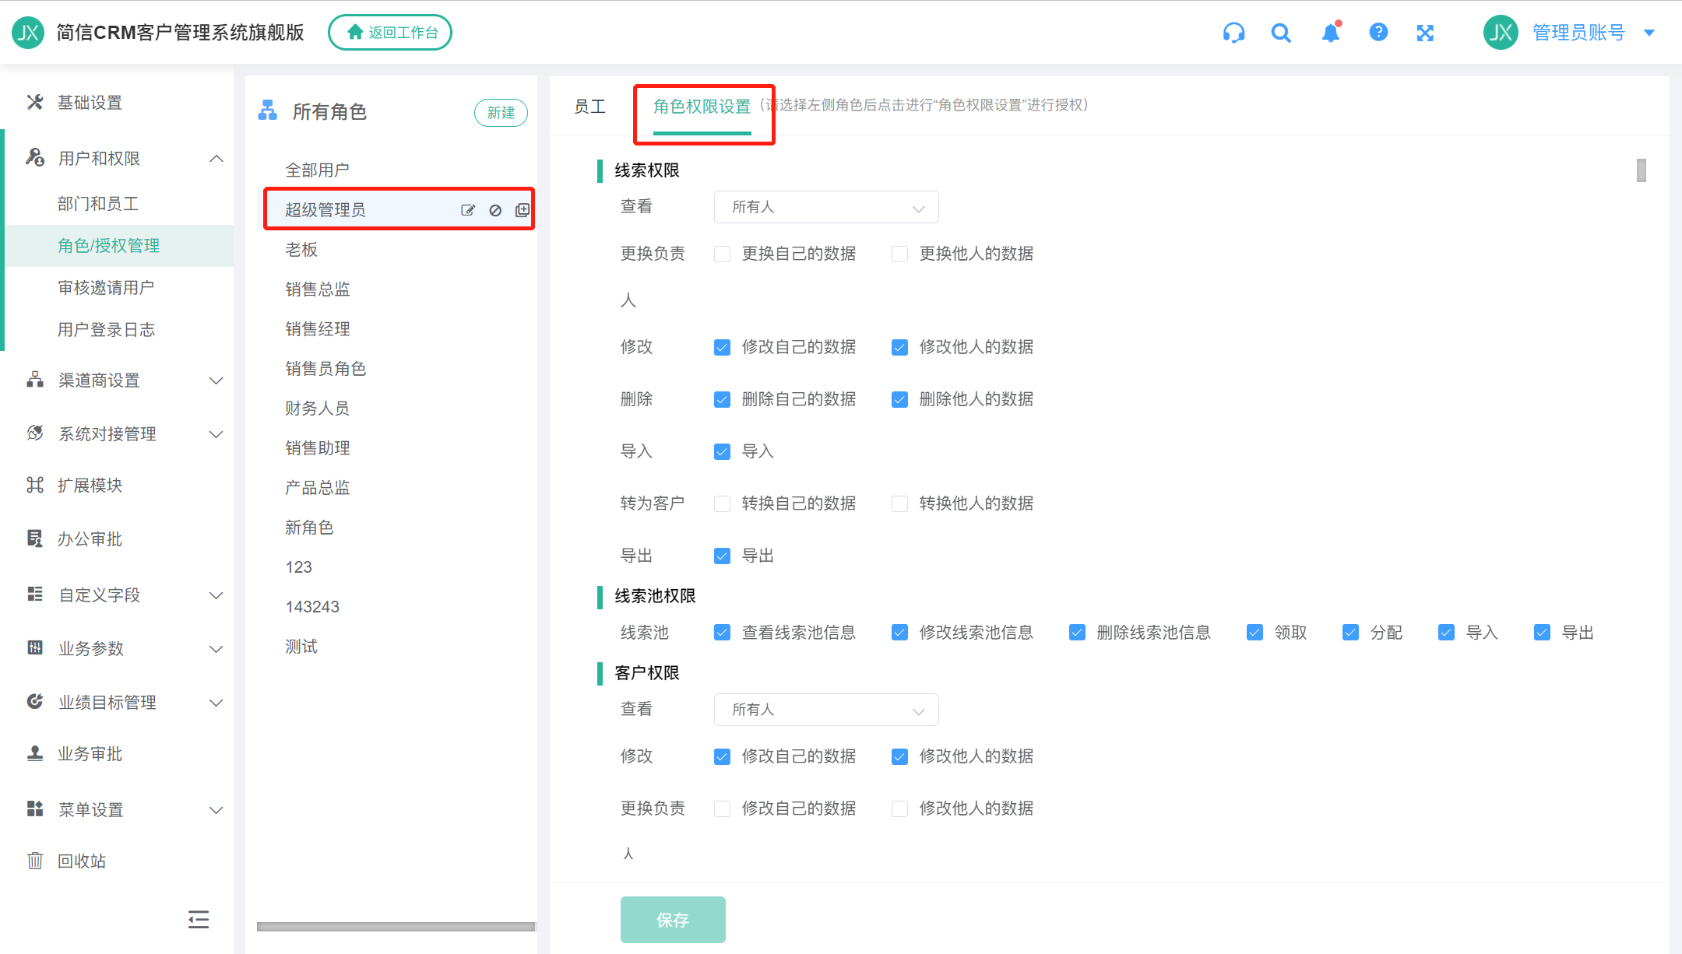Collapse sidebar with bottom menu fold icon
This screenshot has height=954, width=1682.
199,920
